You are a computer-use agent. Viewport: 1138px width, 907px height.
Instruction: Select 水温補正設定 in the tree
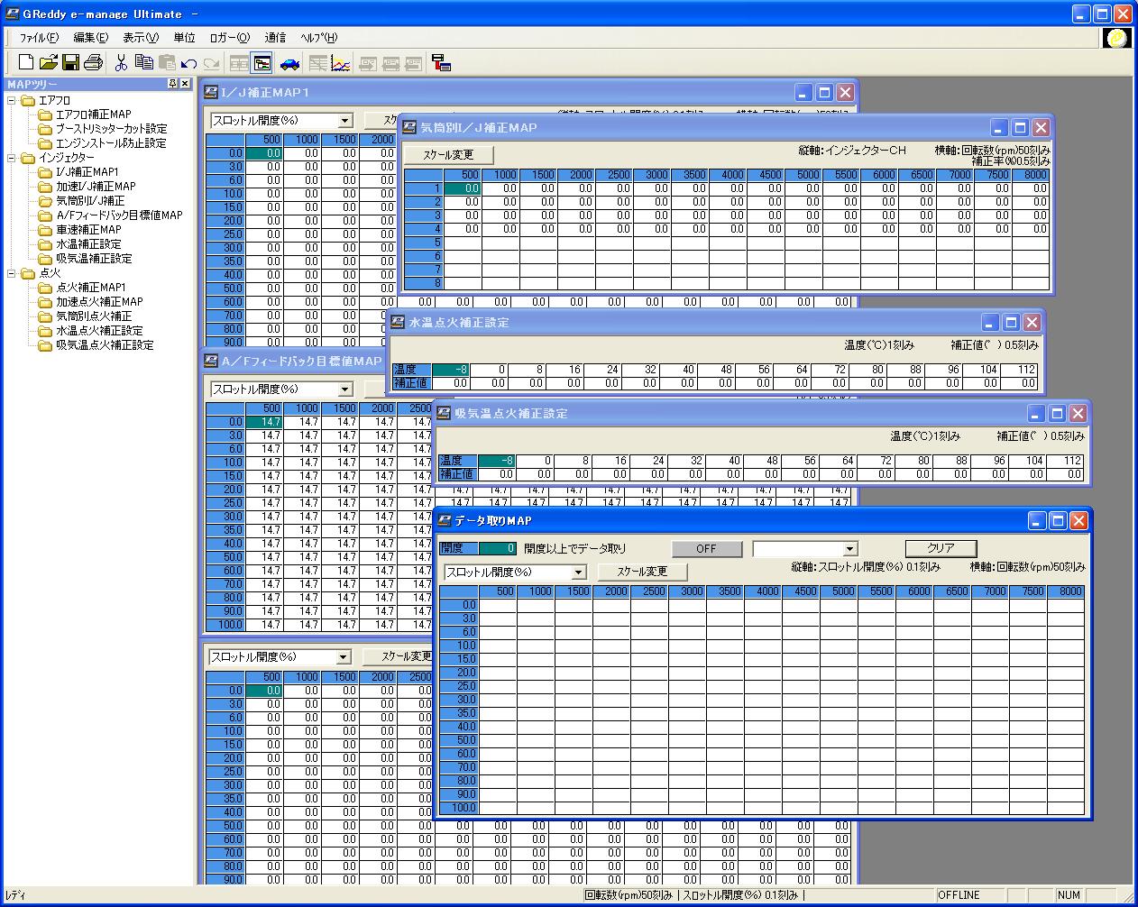[88, 244]
